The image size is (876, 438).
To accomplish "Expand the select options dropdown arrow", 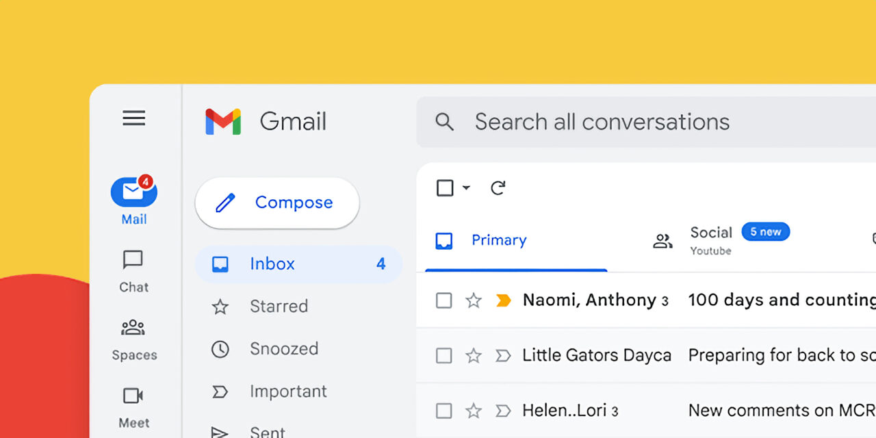I will pos(466,188).
